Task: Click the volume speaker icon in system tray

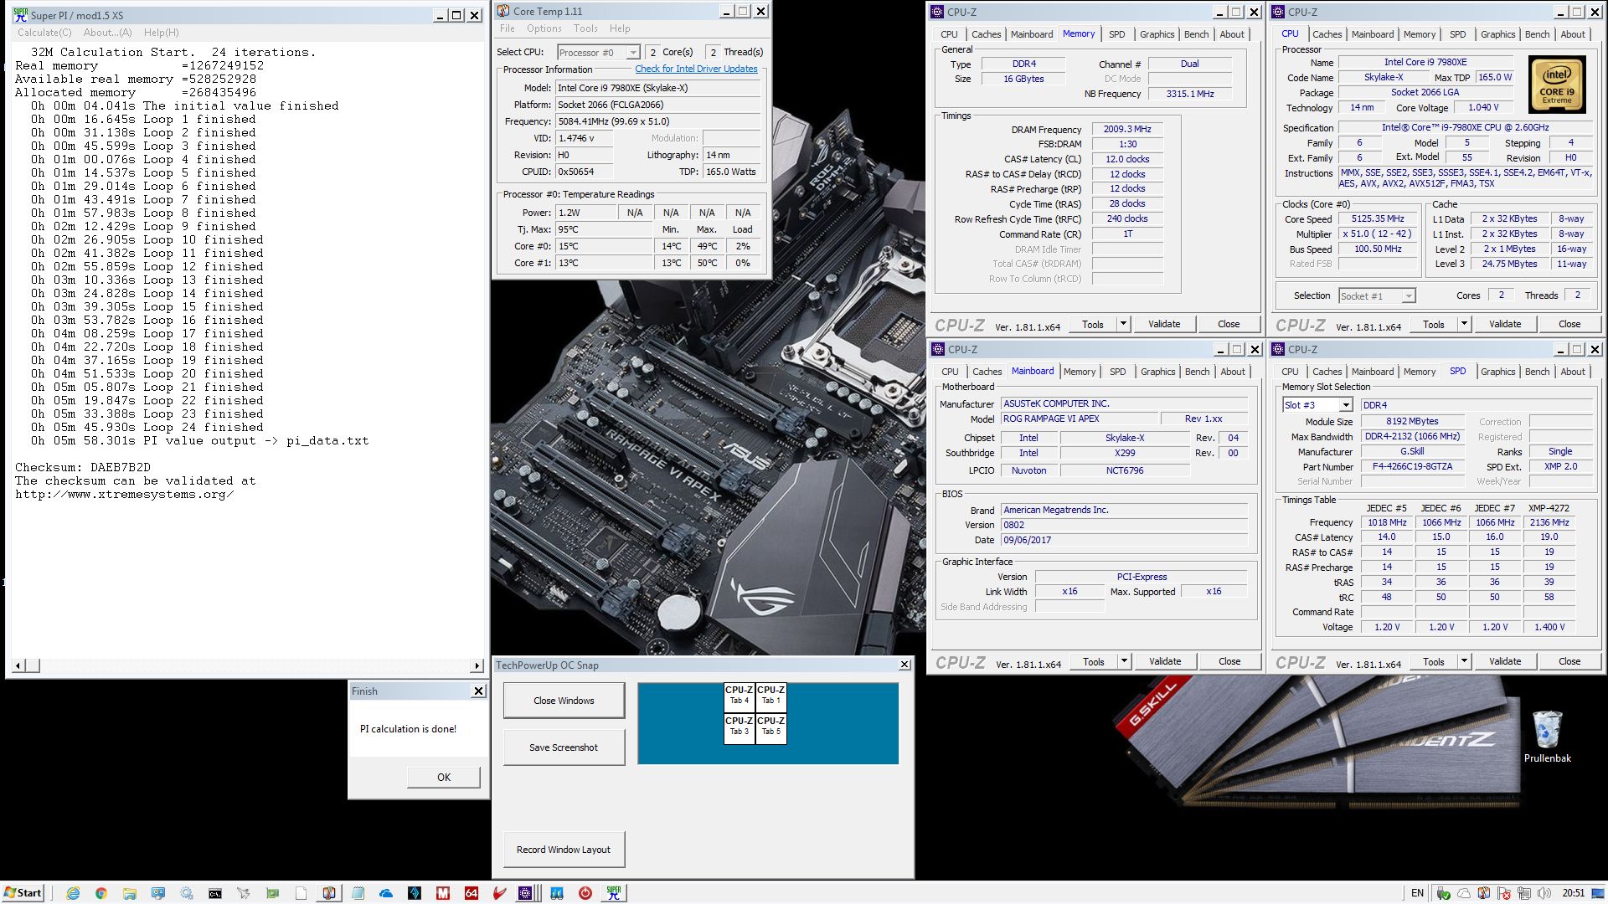Action: coord(1544,893)
